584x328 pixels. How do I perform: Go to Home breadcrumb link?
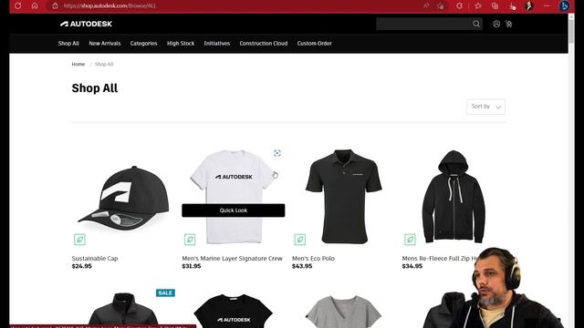(78, 64)
